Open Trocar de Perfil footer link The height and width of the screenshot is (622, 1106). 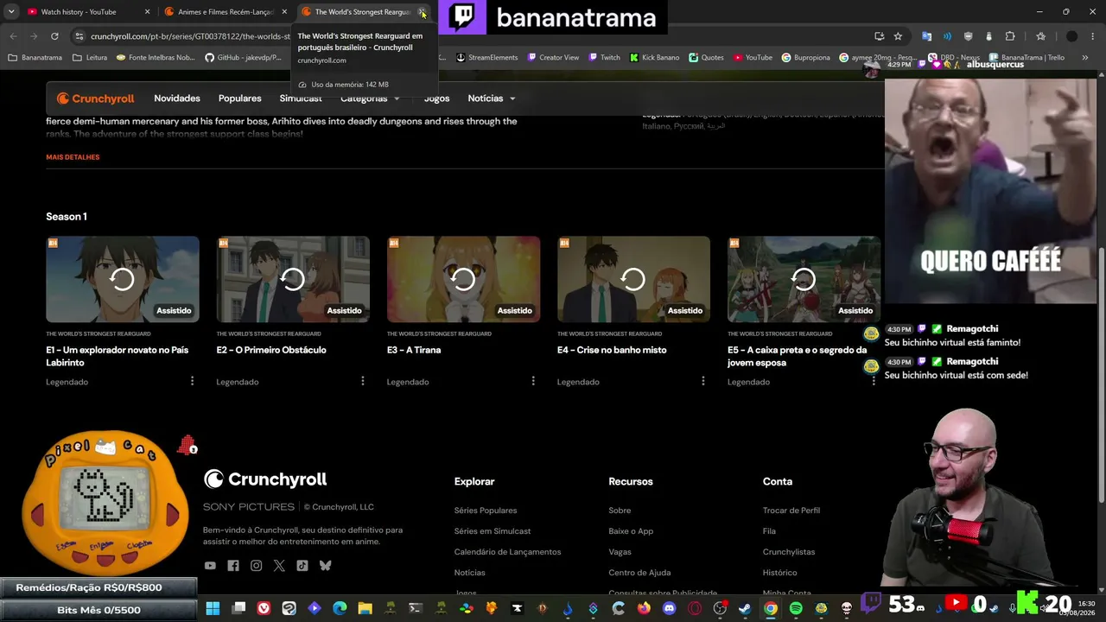click(x=791, y=511)
